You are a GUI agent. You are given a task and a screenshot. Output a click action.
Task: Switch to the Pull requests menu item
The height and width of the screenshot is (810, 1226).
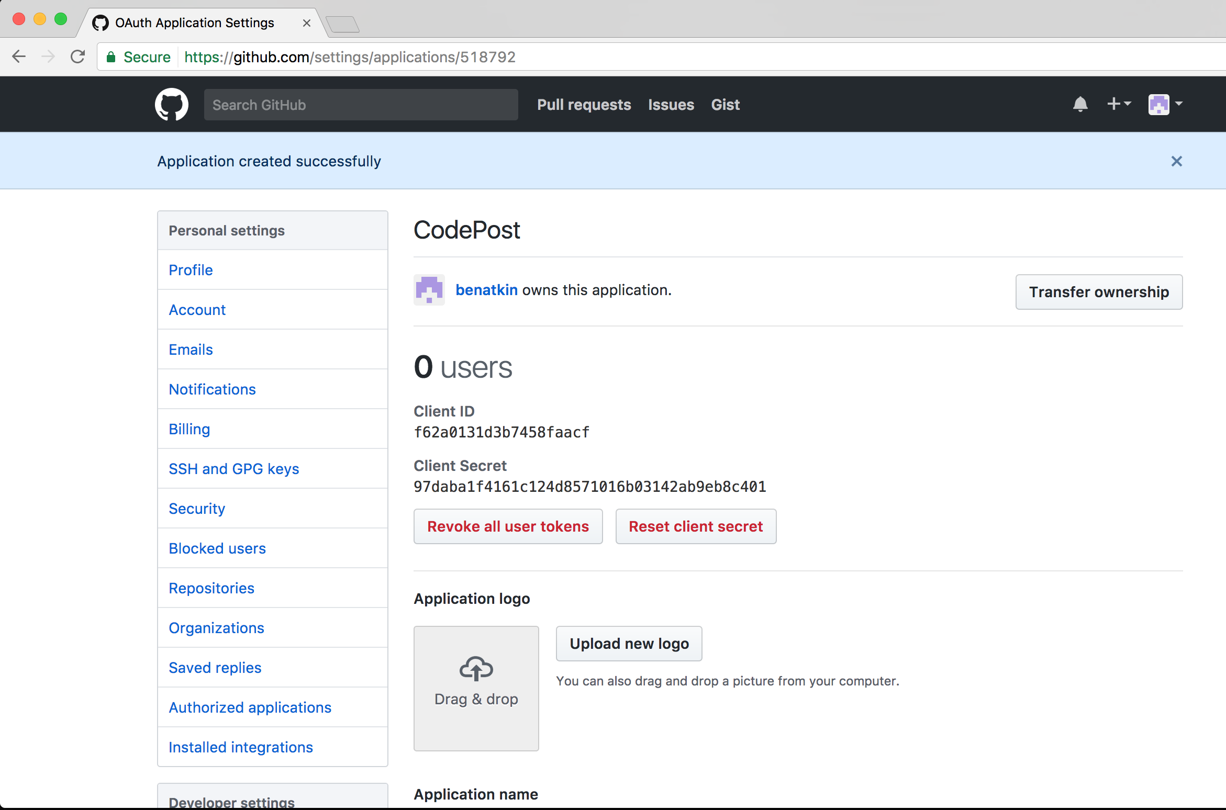(584, 105)
